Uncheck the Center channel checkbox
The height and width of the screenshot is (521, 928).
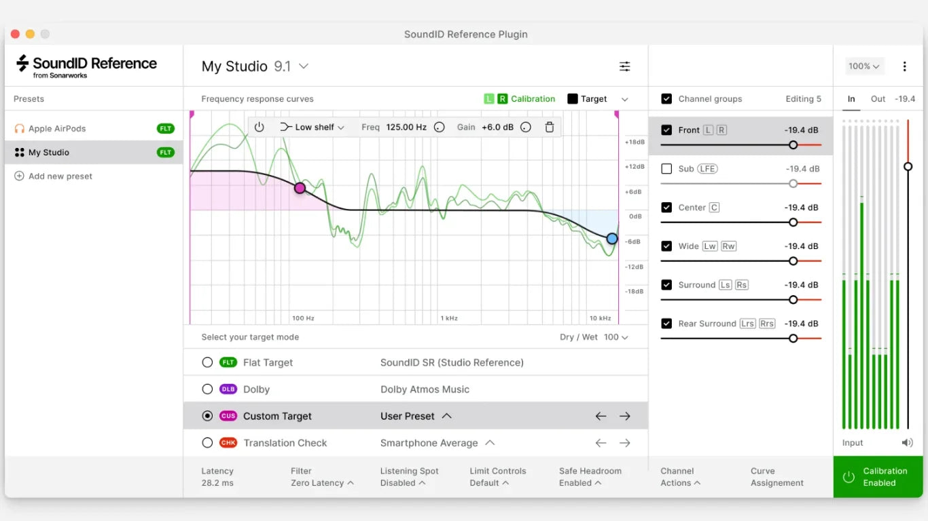pos(666,208)
